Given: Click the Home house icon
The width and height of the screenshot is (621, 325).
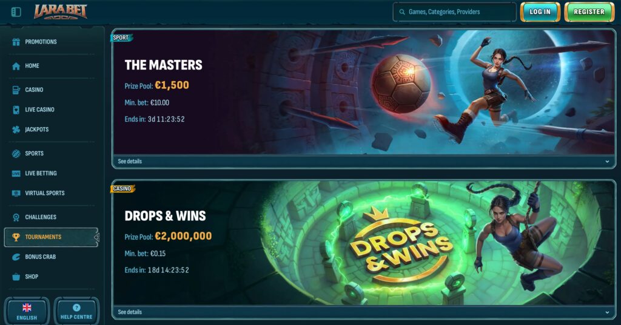Looking at the screenshot, I should pos(16,66).
